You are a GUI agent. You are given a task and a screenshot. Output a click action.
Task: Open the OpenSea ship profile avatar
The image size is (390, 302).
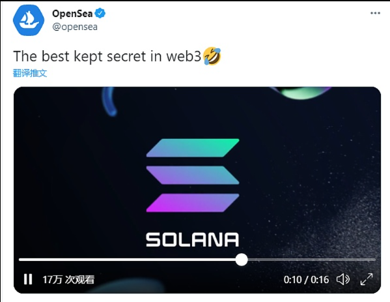[29, 20]
